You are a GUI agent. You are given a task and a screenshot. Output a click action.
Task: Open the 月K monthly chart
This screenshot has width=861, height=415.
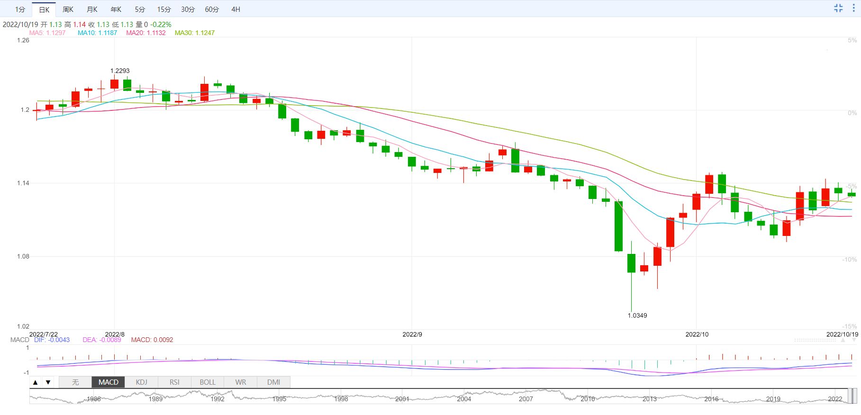pyautogui.click(x=92, y=9)
